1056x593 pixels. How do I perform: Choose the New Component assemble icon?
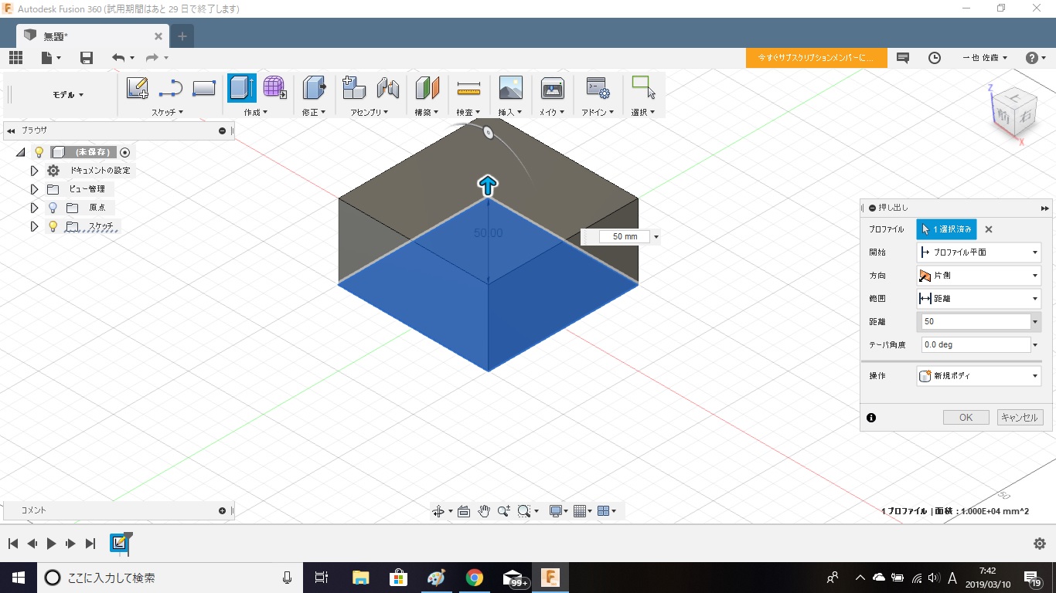(x=354, y=88)
